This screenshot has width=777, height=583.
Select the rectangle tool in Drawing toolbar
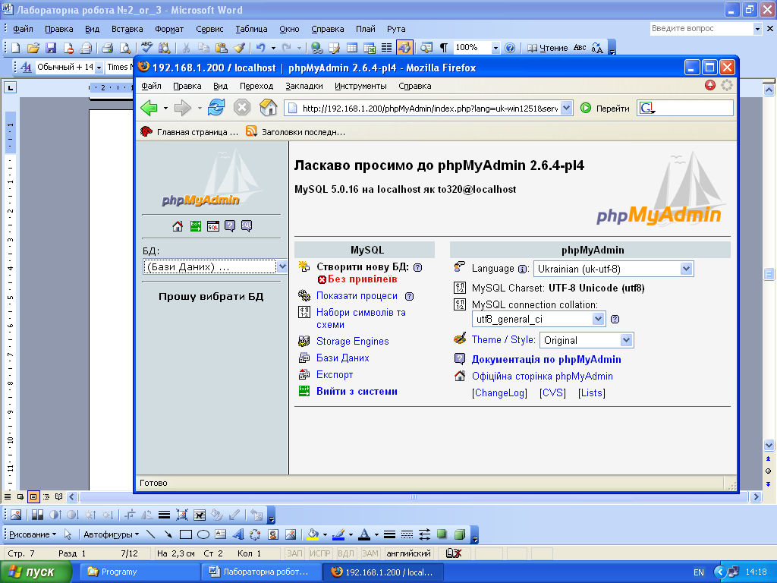point(186,534)
